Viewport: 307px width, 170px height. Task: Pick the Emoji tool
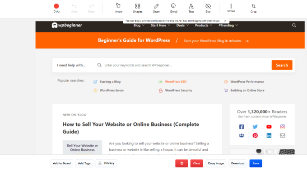[x=173, y=8]
